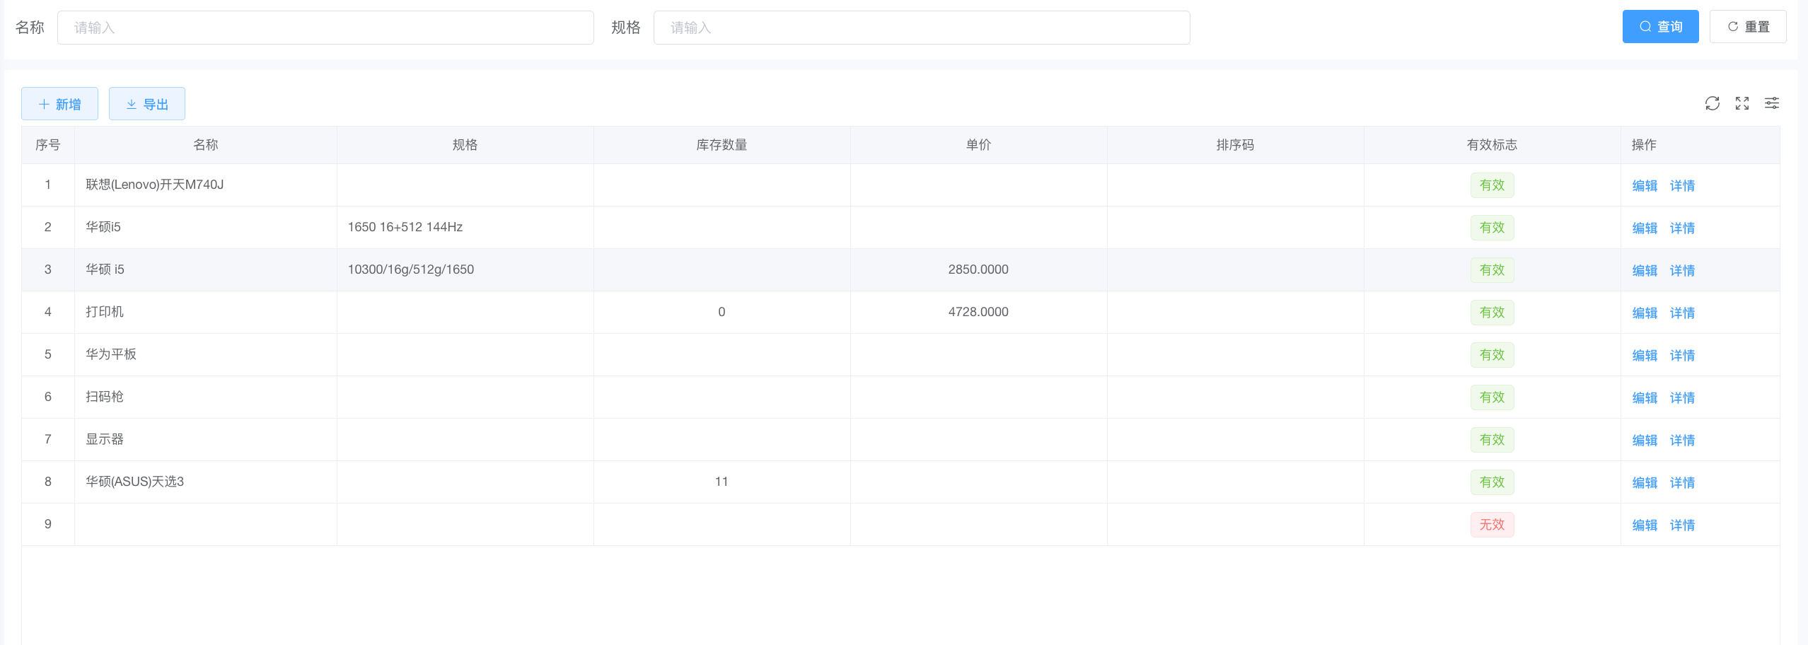Edit the 华为平板 row
This screenshot has width=1808, height=645.
(1644, 356)
